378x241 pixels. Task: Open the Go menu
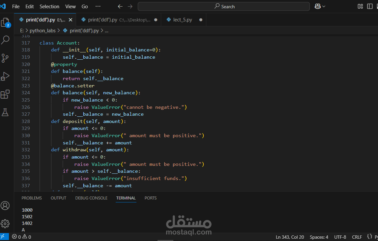click(x=85, y=7)
